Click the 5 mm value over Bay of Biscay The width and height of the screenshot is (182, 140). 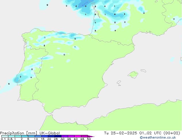(86, 6)
